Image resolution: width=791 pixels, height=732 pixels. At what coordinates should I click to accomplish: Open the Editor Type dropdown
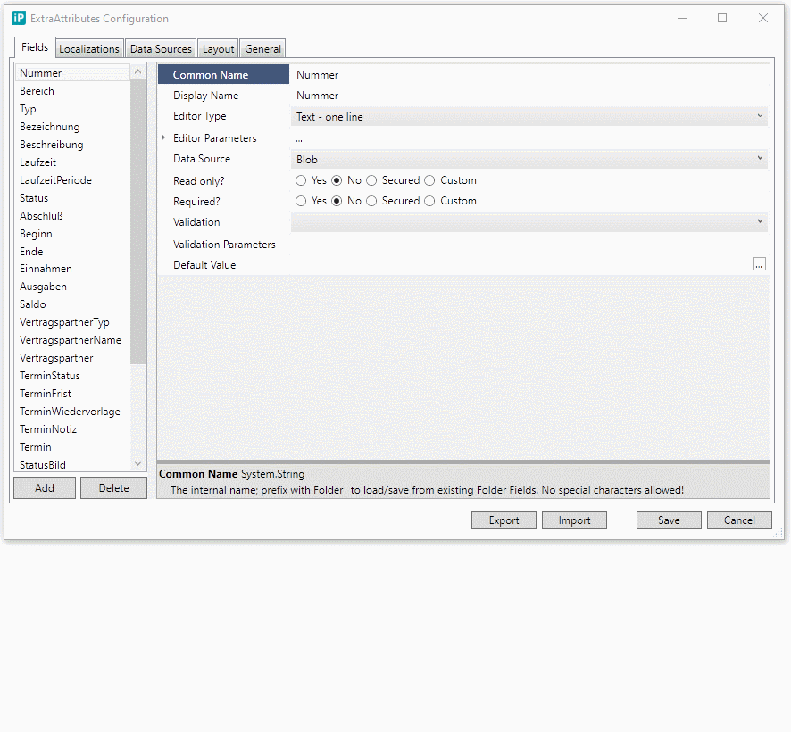click(x=529, y=116)
